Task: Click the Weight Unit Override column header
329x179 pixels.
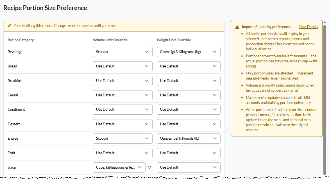Action: tap(174, 40)
